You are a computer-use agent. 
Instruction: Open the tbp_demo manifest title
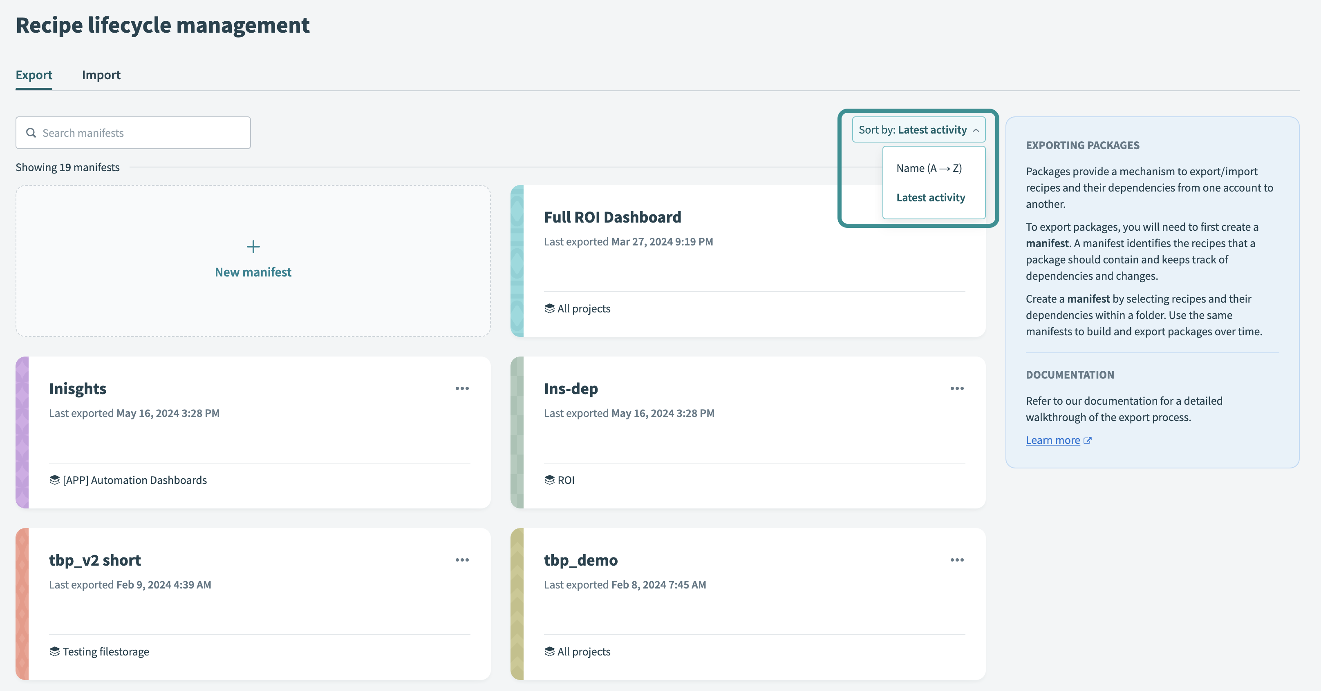pyautogui.click(x=580, y=560)
